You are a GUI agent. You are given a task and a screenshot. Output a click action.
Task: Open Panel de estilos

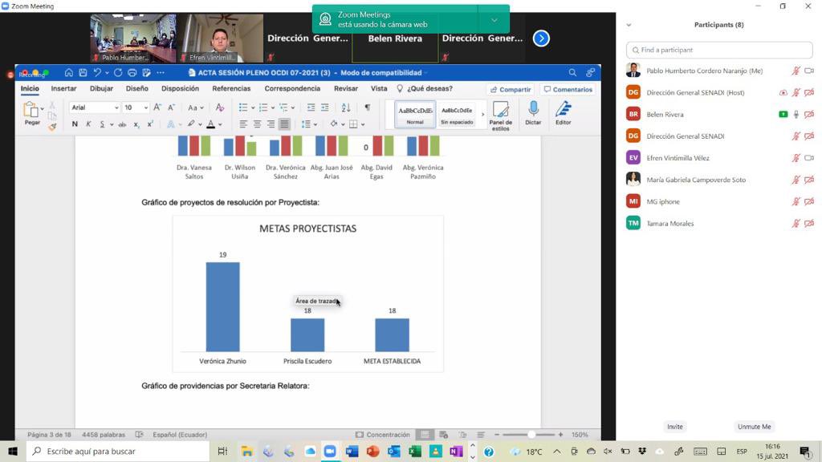tap(501, 115)
